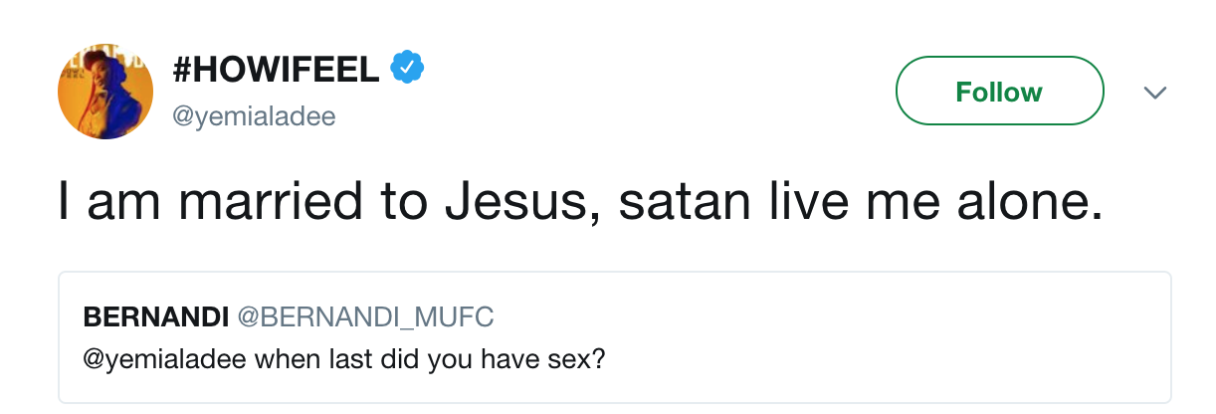The width and height of the screenshot is (1216, 414).
Task: Click the @yemialadee mention in quoted tweet
Action: coord(162,357)
